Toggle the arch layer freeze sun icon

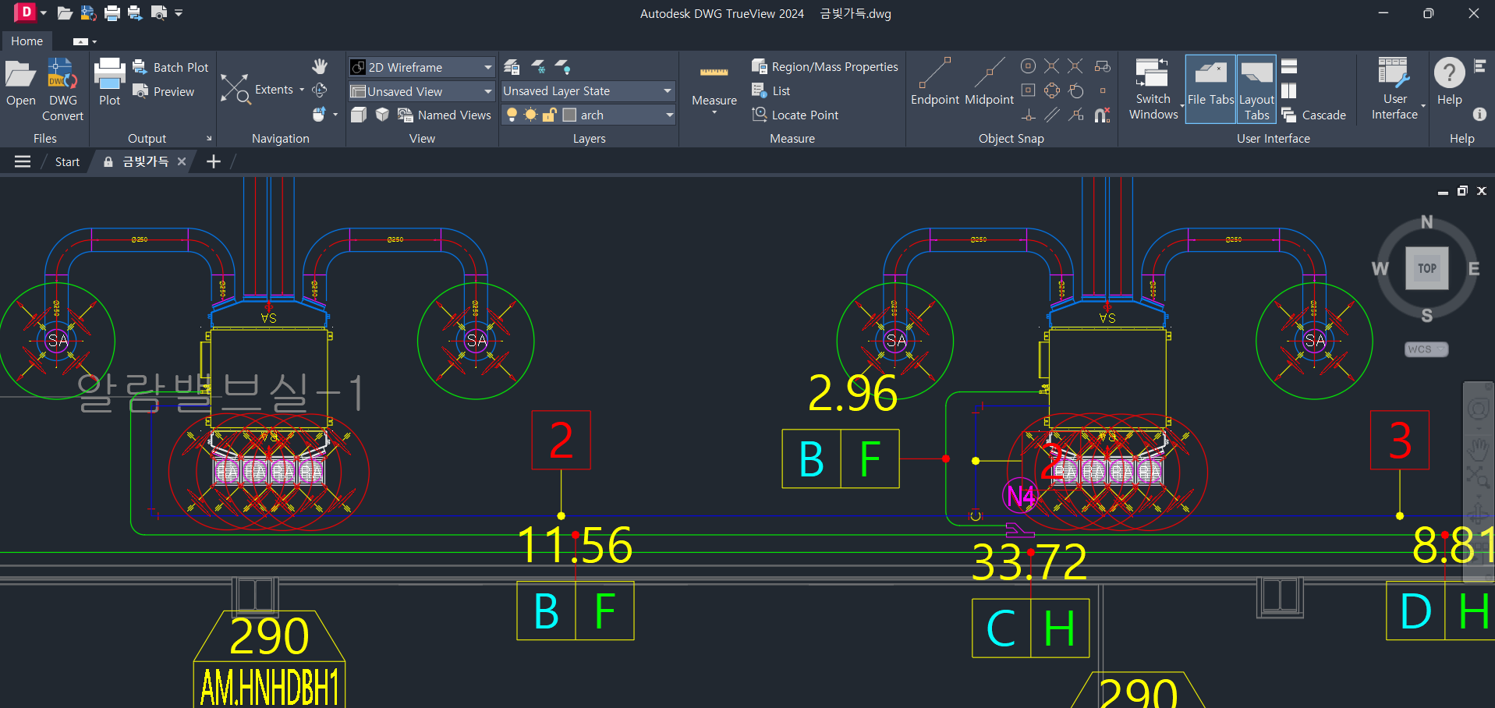coord(530,115)
